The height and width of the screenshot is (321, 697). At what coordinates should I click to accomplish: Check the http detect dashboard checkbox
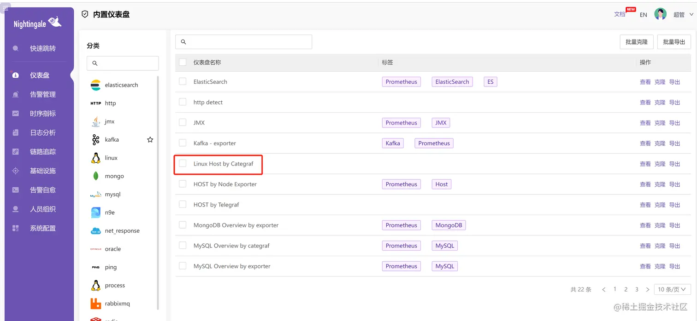(183, 102)
